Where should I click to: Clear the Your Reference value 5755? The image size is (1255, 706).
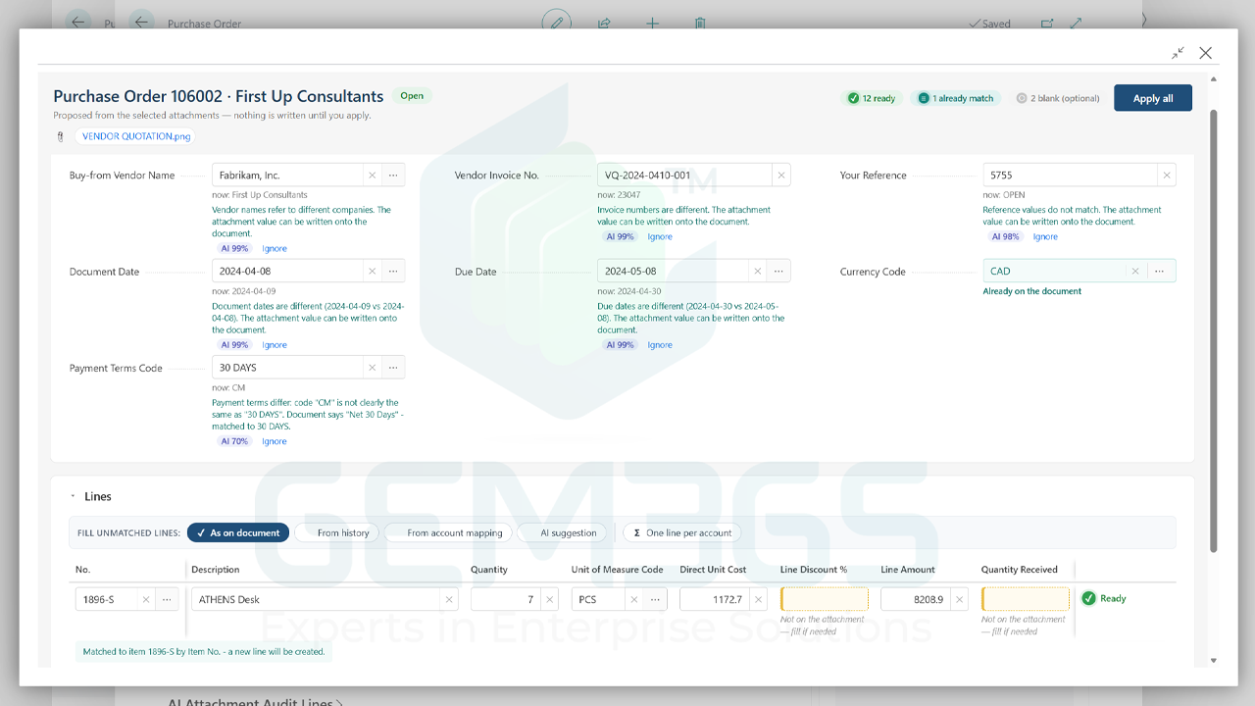tap(1166, 176)
